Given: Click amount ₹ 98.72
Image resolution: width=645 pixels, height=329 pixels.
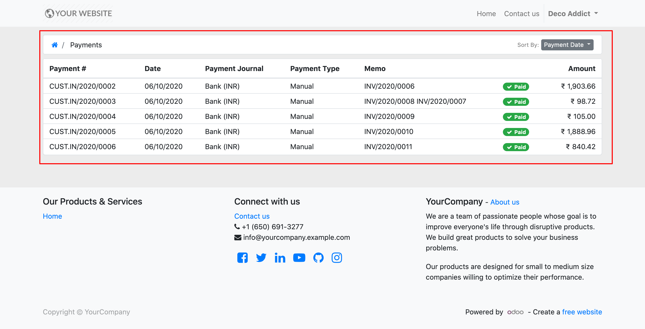Looking at the screenshot, I should coord(583,101).
